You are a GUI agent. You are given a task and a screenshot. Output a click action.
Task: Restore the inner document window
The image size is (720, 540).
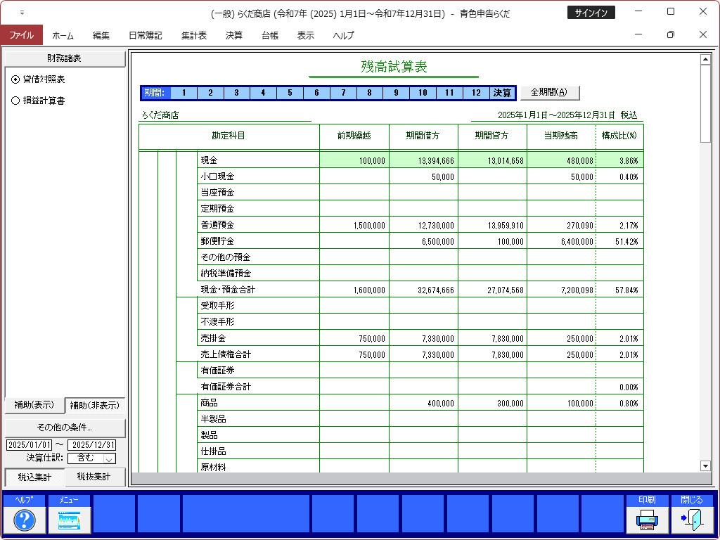(x=671, y=35)
